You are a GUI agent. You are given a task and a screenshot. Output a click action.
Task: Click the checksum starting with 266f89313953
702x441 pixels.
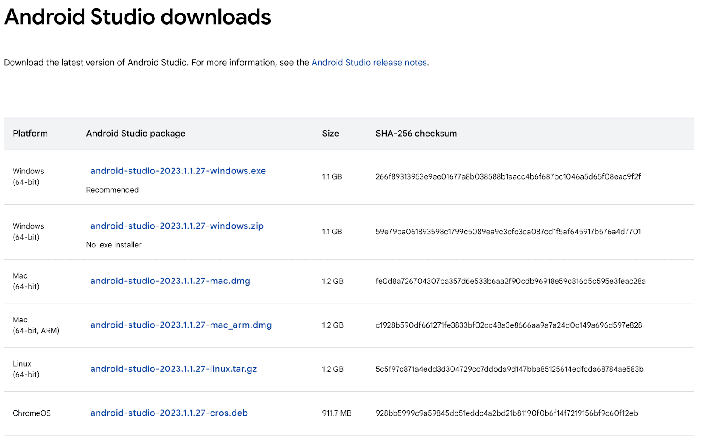tap(508, 177)
